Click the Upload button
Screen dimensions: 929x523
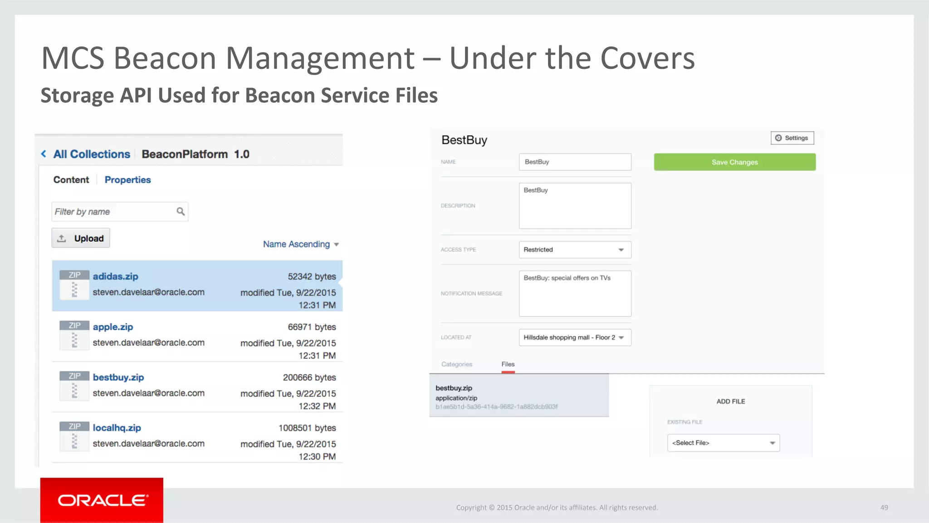[81, 238]
